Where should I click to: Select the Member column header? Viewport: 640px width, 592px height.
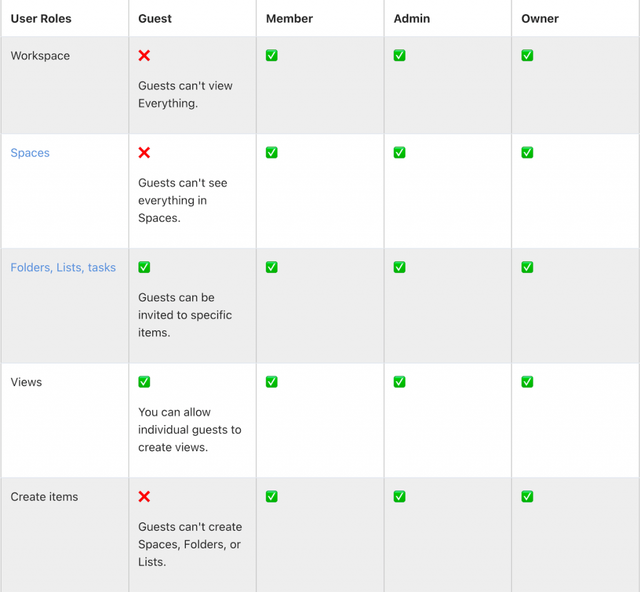pyautogui.click(x=289, y=19)
